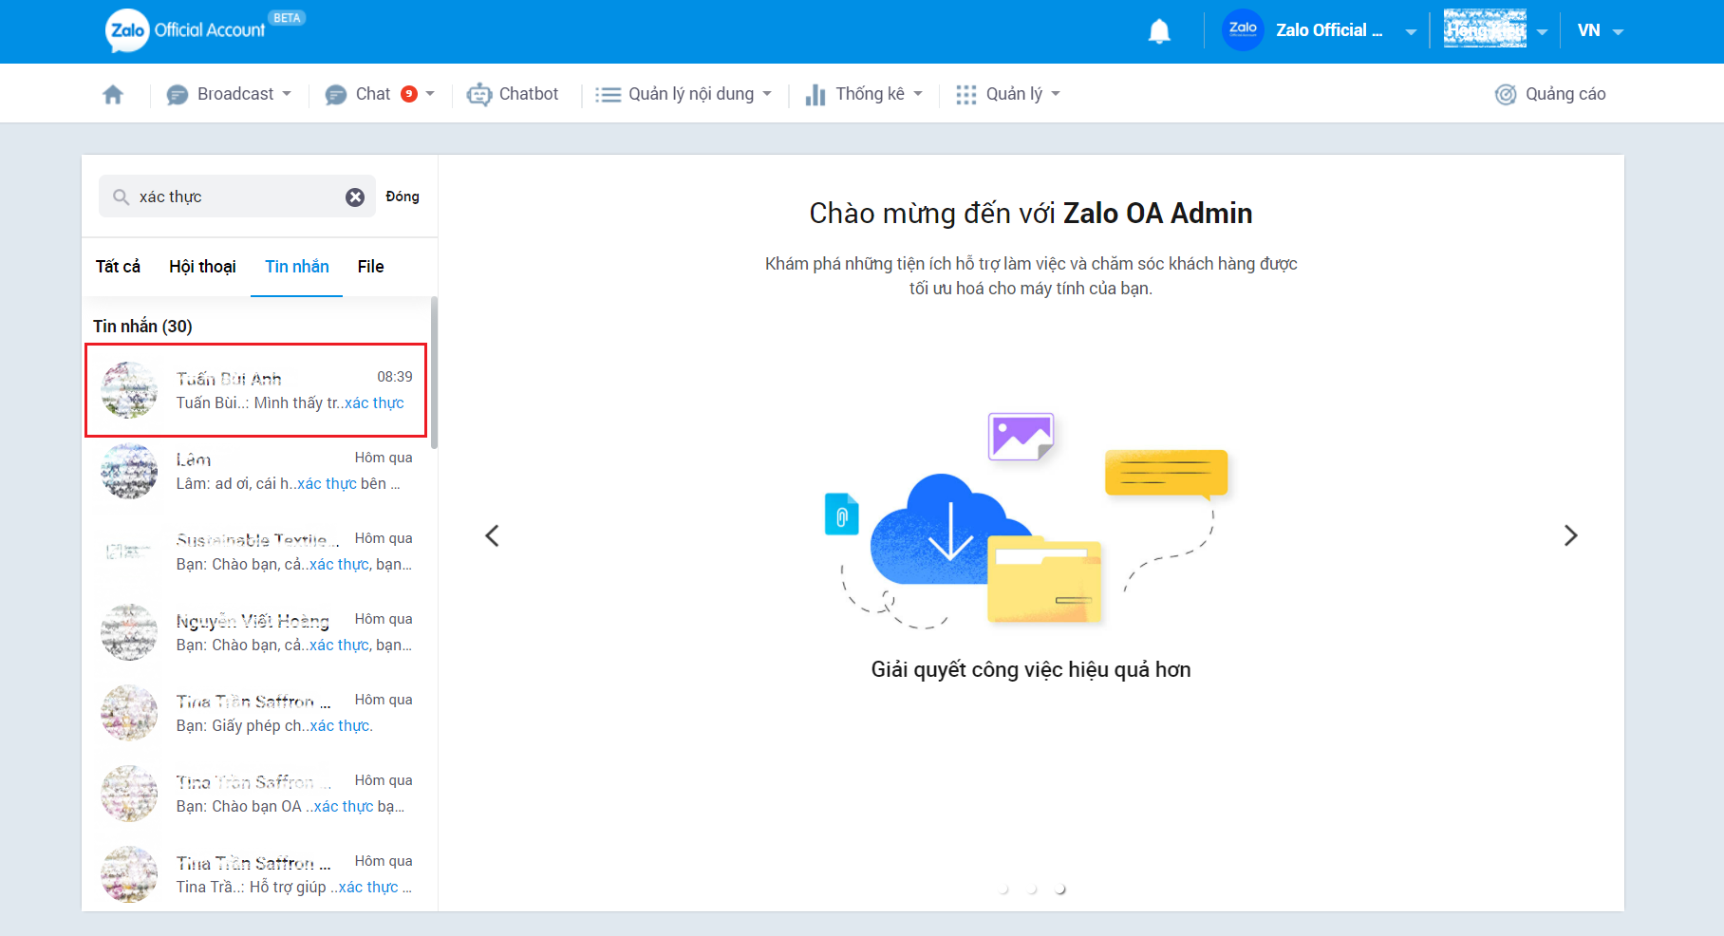The image size is (1724, 936).
Task: Click avatar of Nguyễn Việt Hoàng
Action: tap(129, 632)
